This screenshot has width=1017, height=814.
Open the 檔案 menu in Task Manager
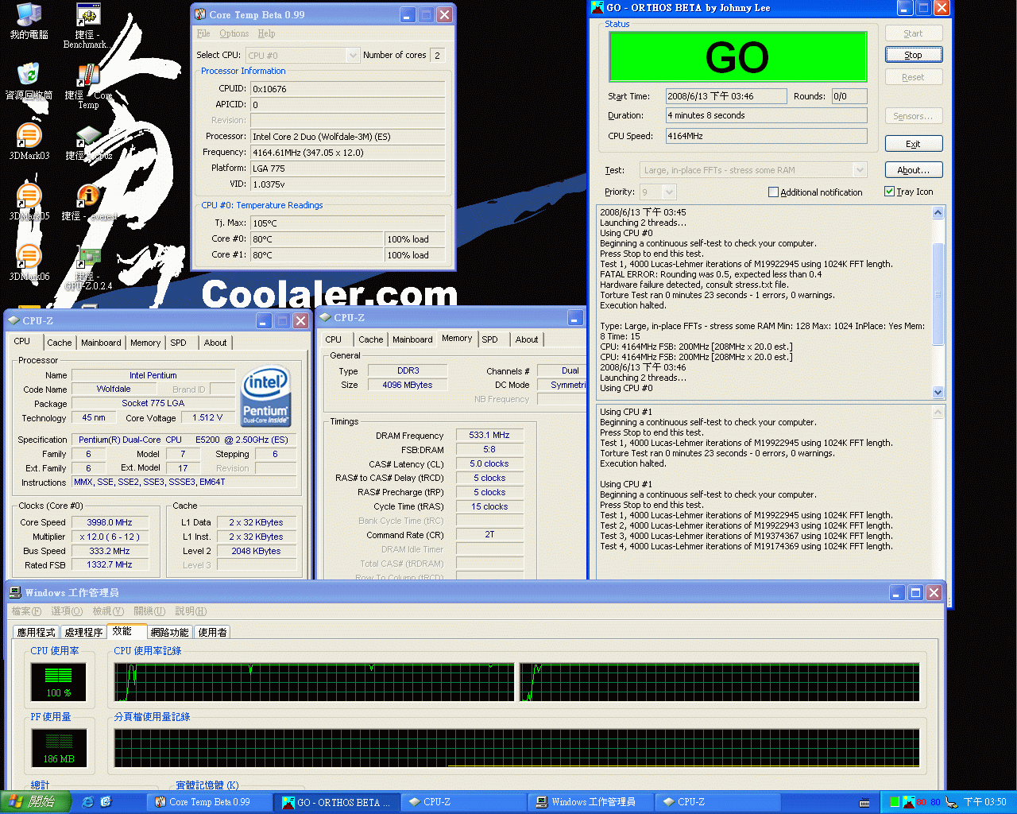click(x=26, y=610)
